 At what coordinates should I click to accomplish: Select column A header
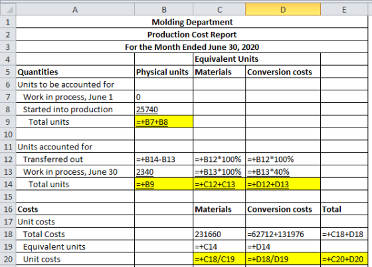pos(75,10)
